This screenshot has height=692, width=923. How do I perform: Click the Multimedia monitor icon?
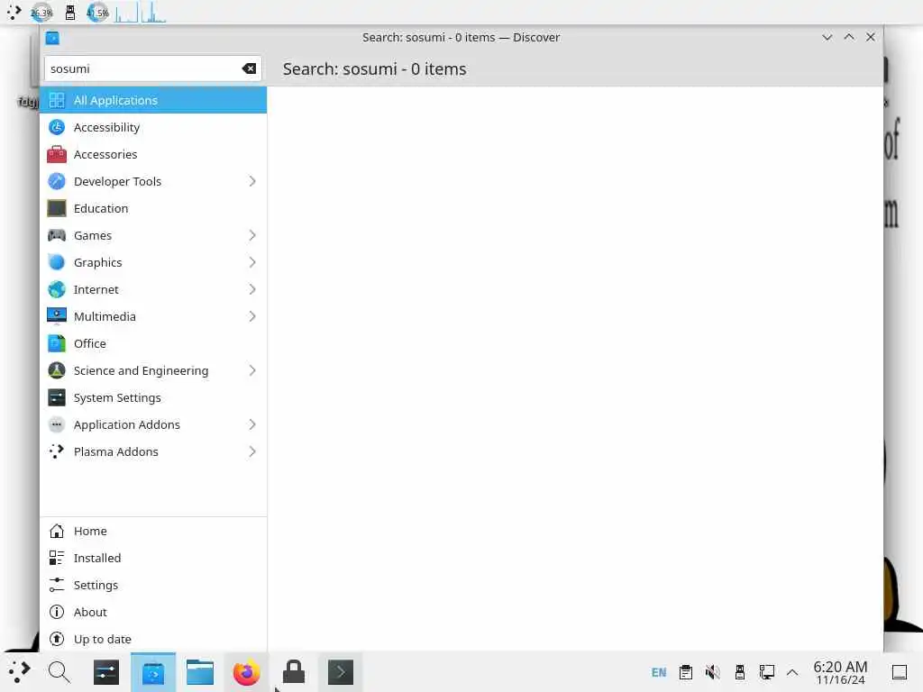(57, 316)
